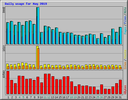
Task: Click the day 13 axis label
Action: coord(52,97)
